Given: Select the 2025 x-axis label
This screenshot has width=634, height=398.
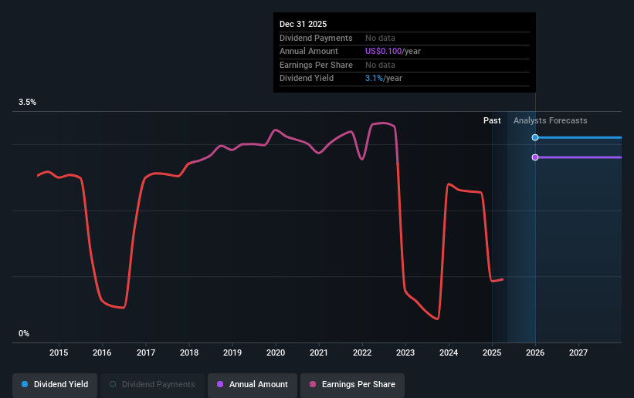Looking at the screenshot, I should pyautogui.click(x=492, y=352).
